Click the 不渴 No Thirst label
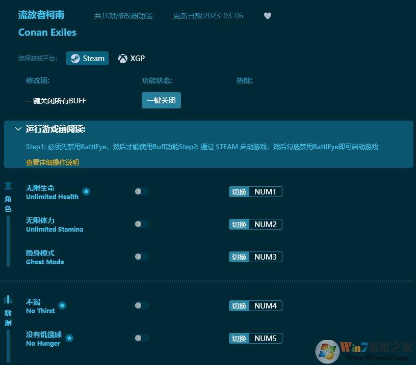 coord(40,306)
